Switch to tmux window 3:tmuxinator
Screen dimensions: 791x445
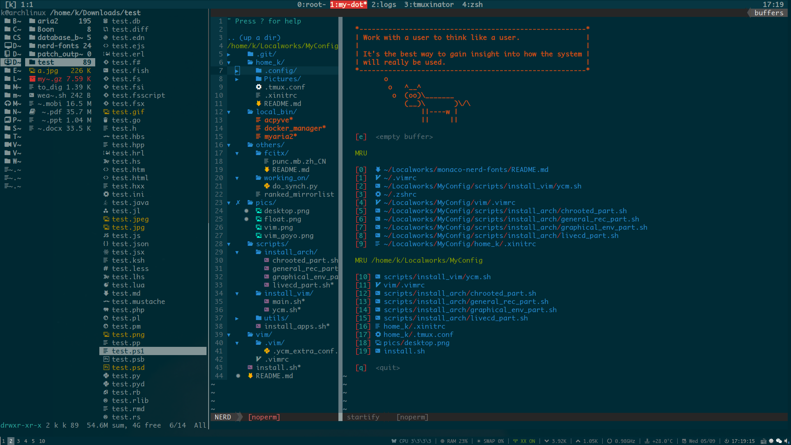[x=429, y=5]
